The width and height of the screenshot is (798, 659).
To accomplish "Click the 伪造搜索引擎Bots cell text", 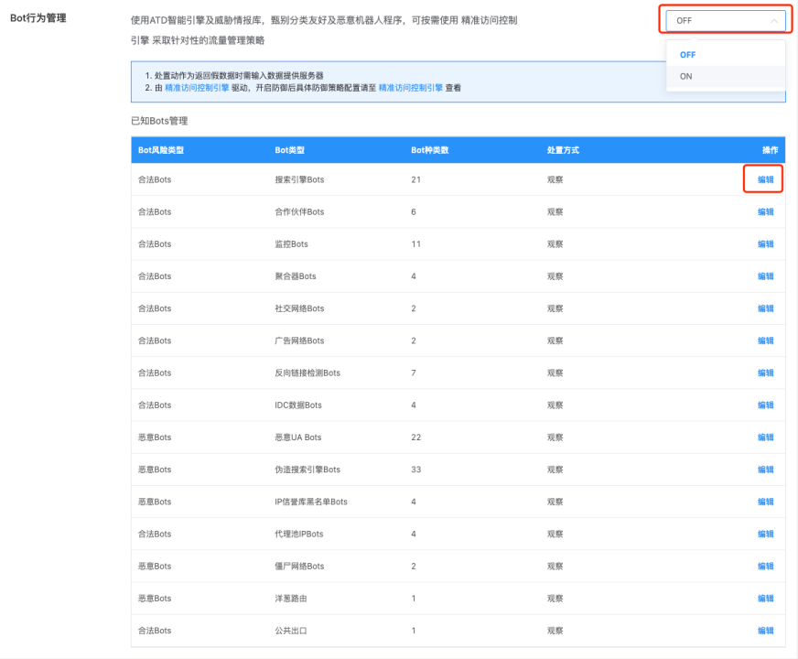I will (x=307, y=470).
